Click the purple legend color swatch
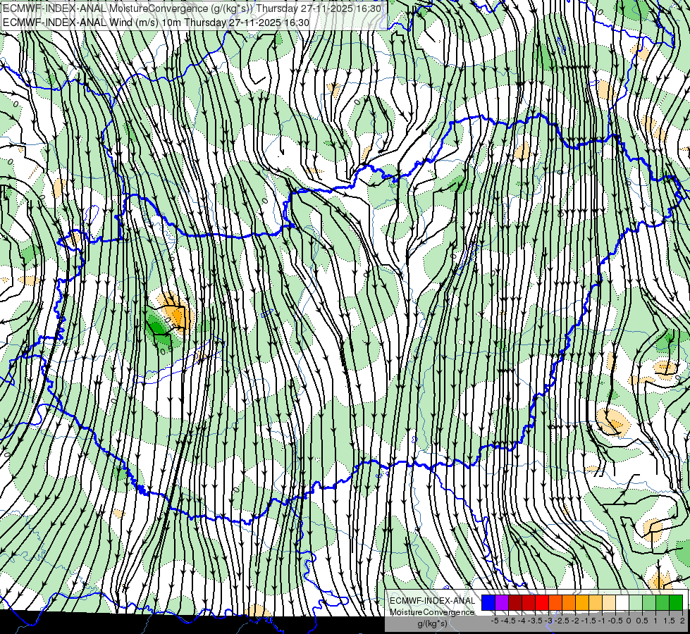690x634 pixels. 502,603
